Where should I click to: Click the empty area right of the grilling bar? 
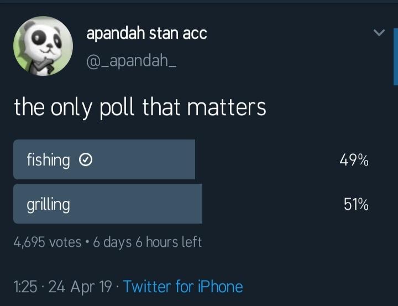click(x=271, y=204)
